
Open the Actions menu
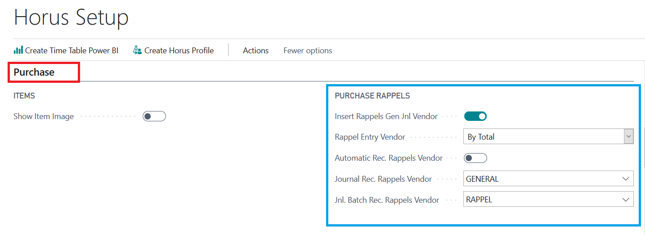(256, 51)
